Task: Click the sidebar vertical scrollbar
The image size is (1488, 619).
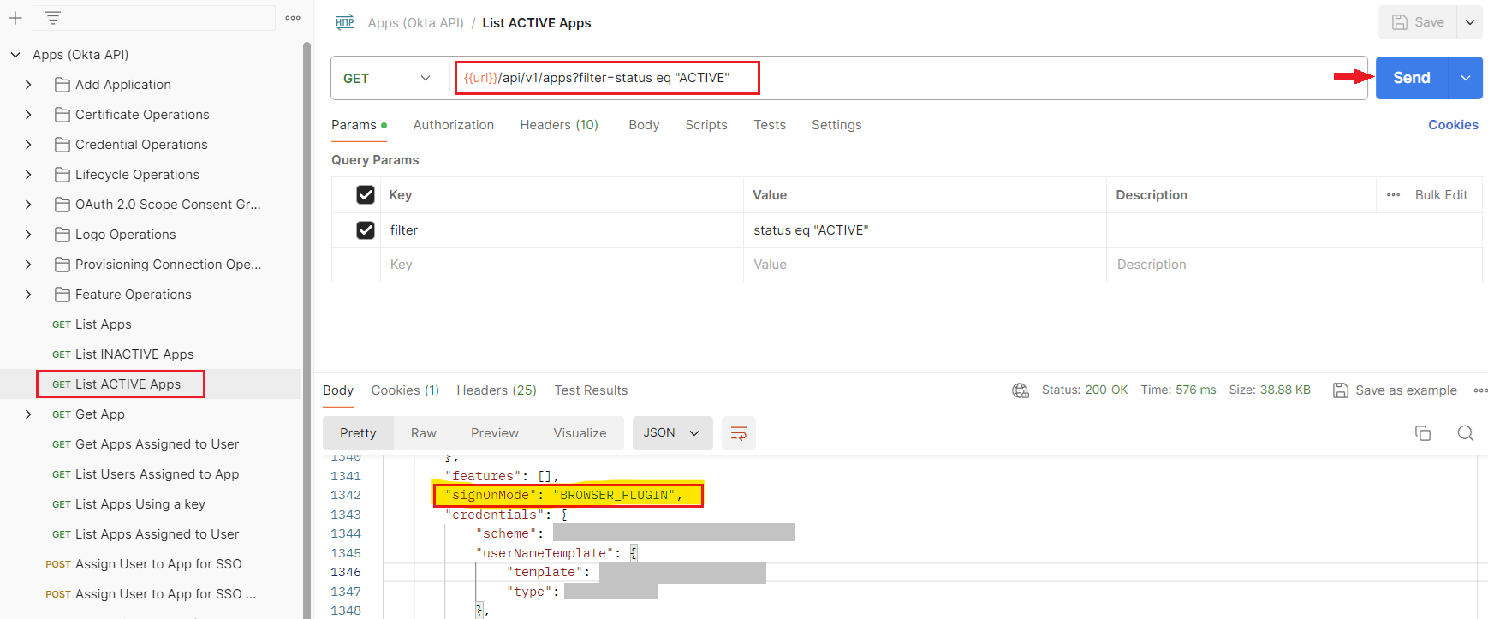Action: coord(307,325)
